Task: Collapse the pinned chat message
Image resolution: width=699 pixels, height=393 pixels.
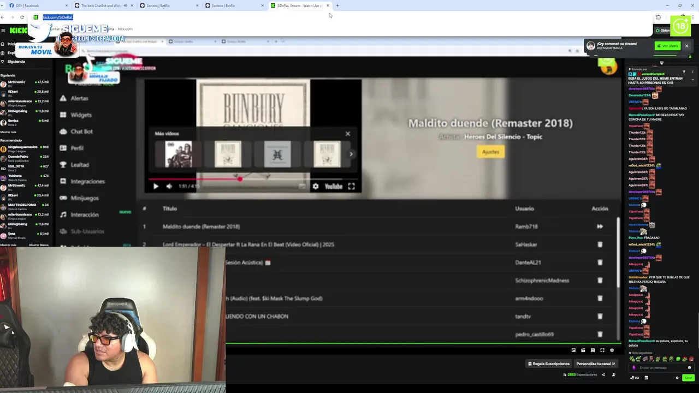Action: coord(692,80)
